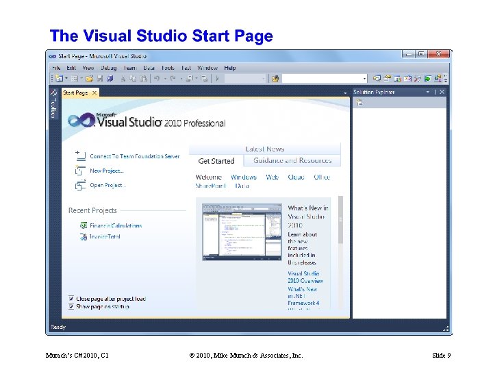Click the Start Page green arrow toolbar icon
This screenshot has width=493, height=370.
(x=427, y=79)
